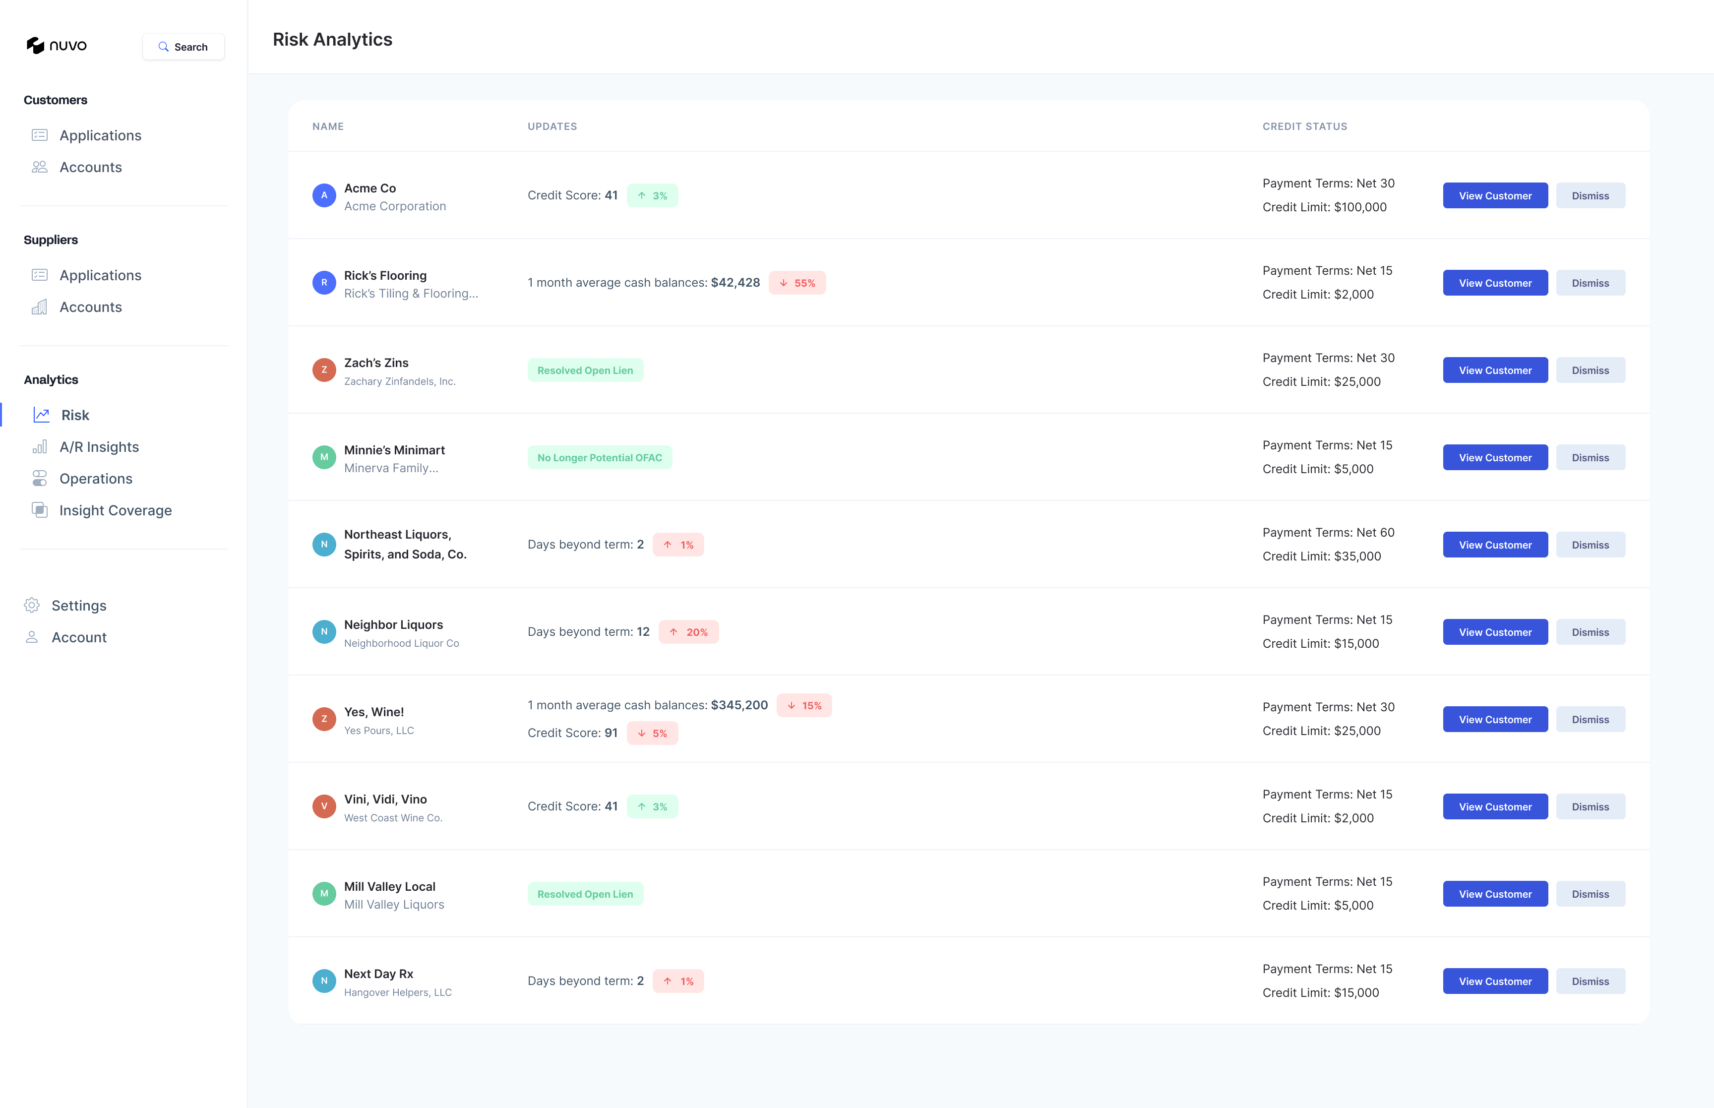The height and width of the screenshot is (1108, 1714).
Task: Click the Search magnifier icon
Action: coord(163,47)
